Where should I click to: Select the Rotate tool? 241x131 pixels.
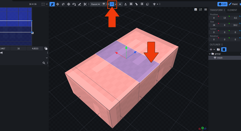pos(63,4)
